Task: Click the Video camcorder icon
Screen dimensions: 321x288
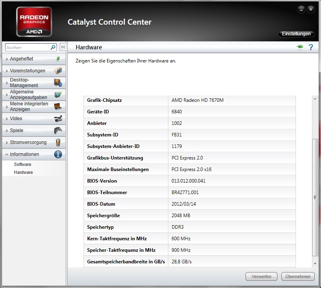Action: tap(58, 118)
